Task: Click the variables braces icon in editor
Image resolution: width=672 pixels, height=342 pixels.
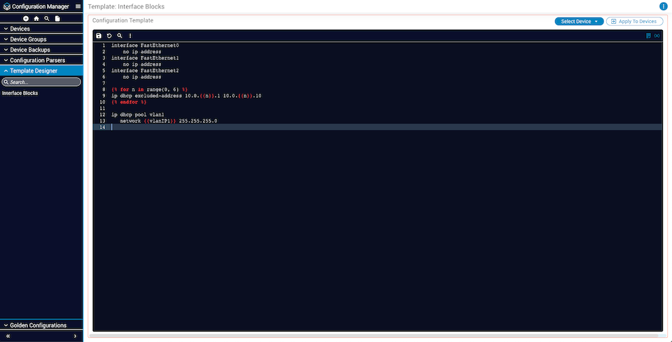Action: click(x=657, y=36)
